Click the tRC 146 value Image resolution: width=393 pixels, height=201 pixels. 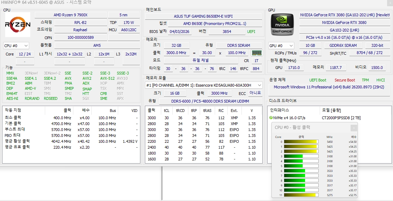(233, 69)
